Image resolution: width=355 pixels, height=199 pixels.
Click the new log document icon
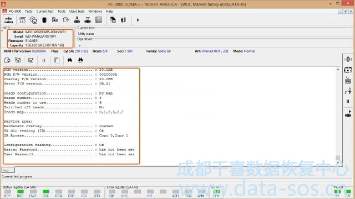coord(7,60)
